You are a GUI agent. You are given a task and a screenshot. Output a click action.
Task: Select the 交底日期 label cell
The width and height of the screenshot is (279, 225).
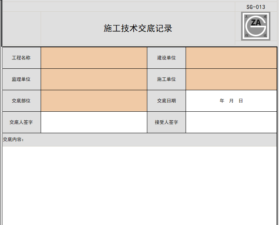click(x=166, y=101)
